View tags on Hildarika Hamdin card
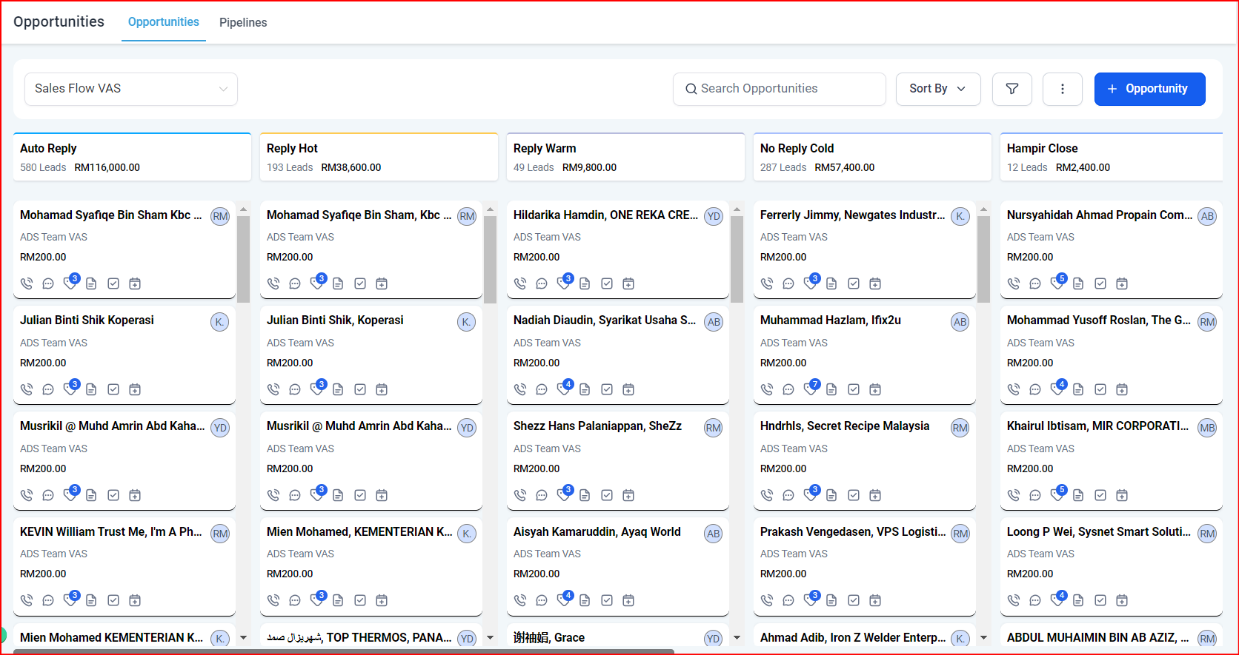Viewport: 1239px width, 655px height. coord(564,282)
